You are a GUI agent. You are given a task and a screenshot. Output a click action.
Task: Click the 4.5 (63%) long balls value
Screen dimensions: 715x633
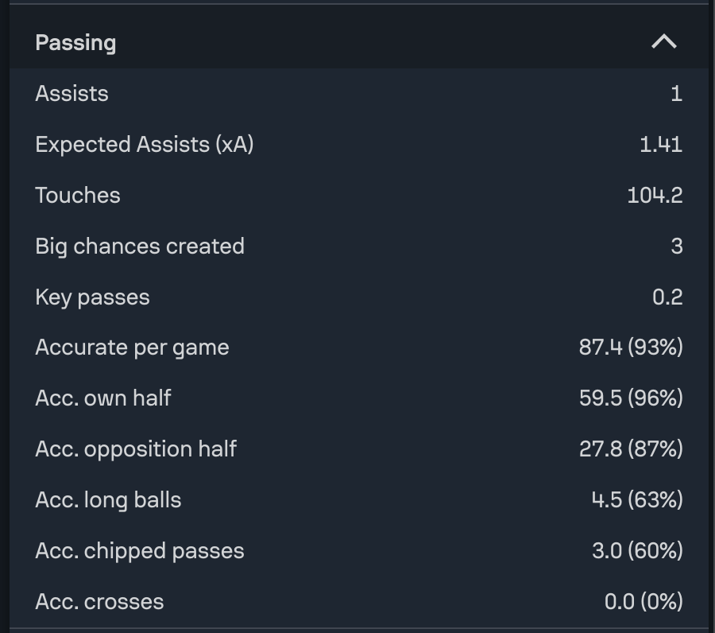637,500
